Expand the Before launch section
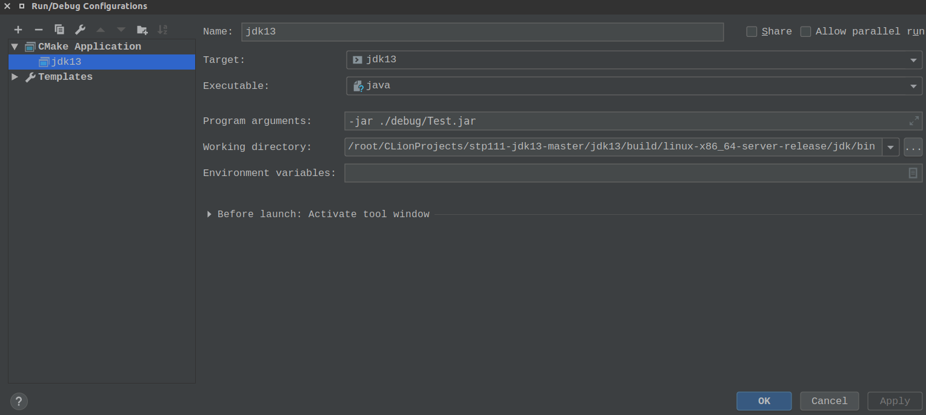 coord(209,214)
